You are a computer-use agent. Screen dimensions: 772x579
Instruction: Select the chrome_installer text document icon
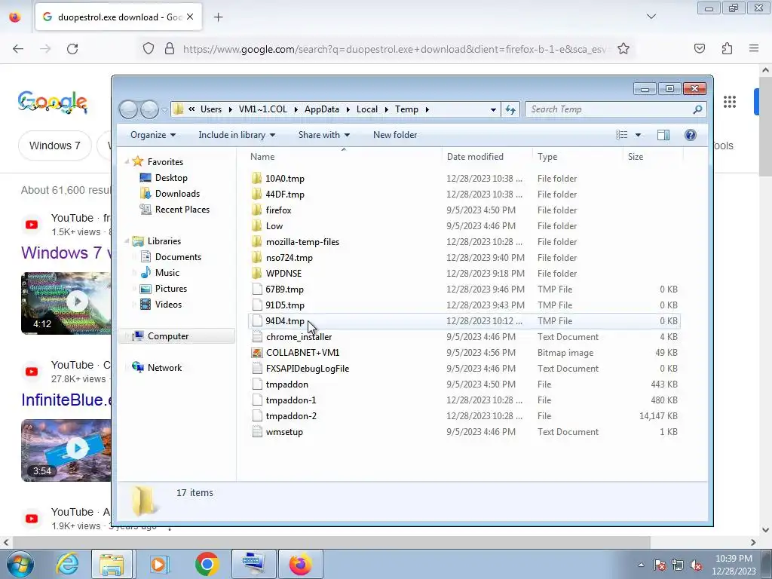pos(256,337)
